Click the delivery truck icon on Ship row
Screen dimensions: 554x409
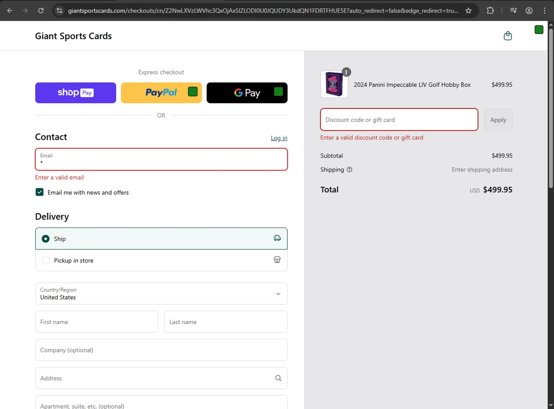point(277,238)
